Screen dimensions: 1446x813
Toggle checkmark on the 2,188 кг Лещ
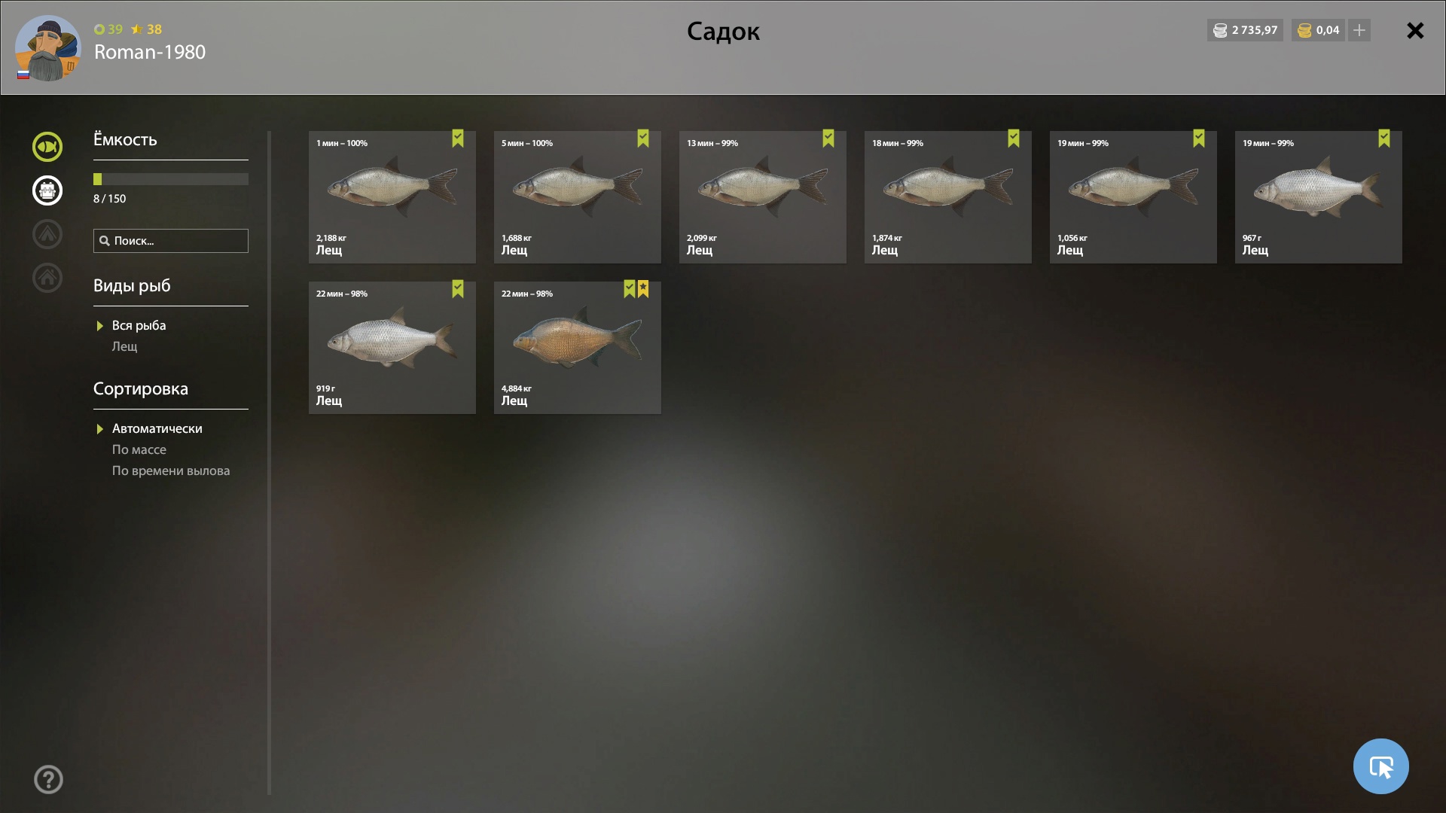pyautogui.click(x=458, y=139)
